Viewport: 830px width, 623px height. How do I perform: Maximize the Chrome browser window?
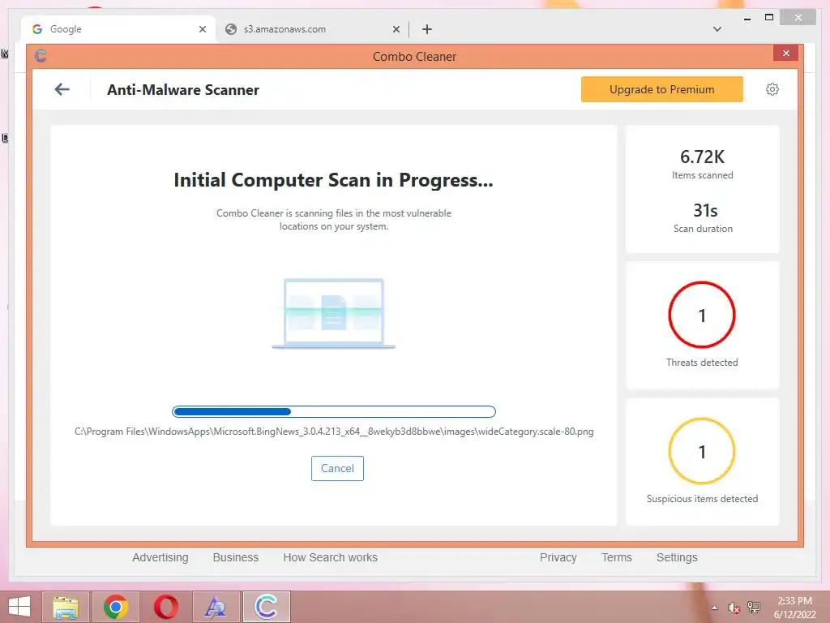tap(769, 18)
